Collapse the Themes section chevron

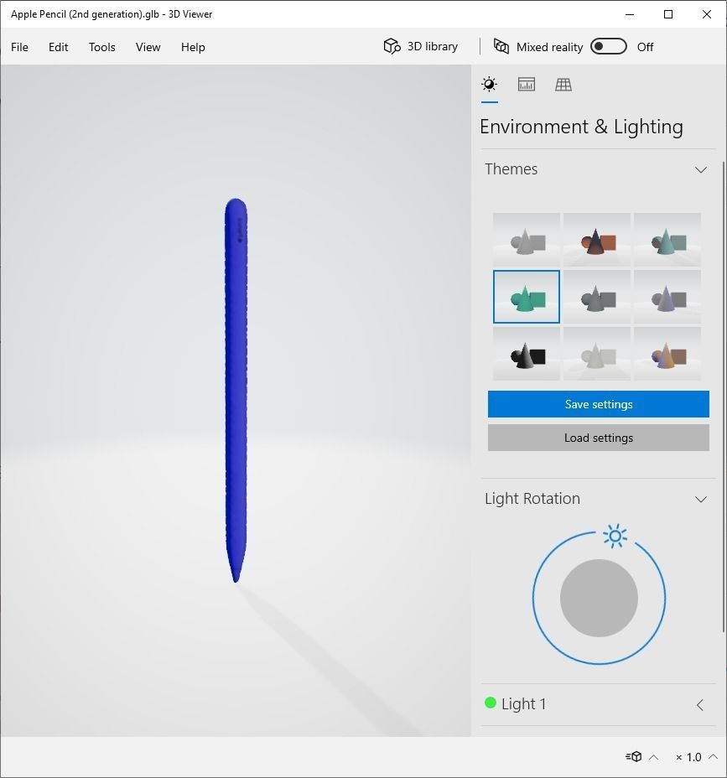click(701, 169)
